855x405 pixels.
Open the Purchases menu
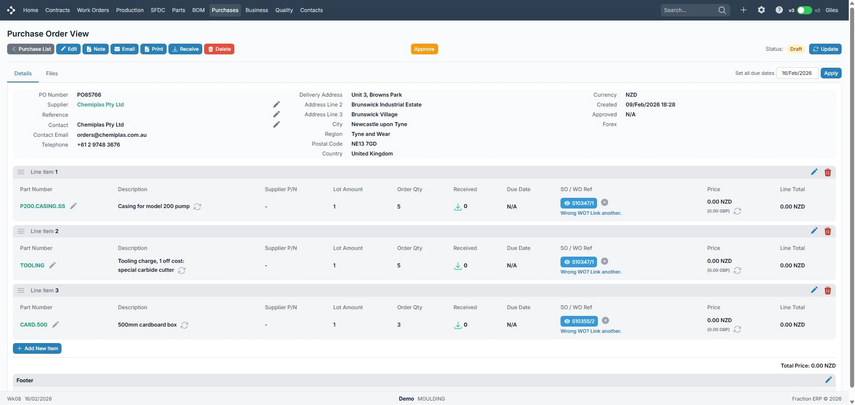[x=225, y=10]
